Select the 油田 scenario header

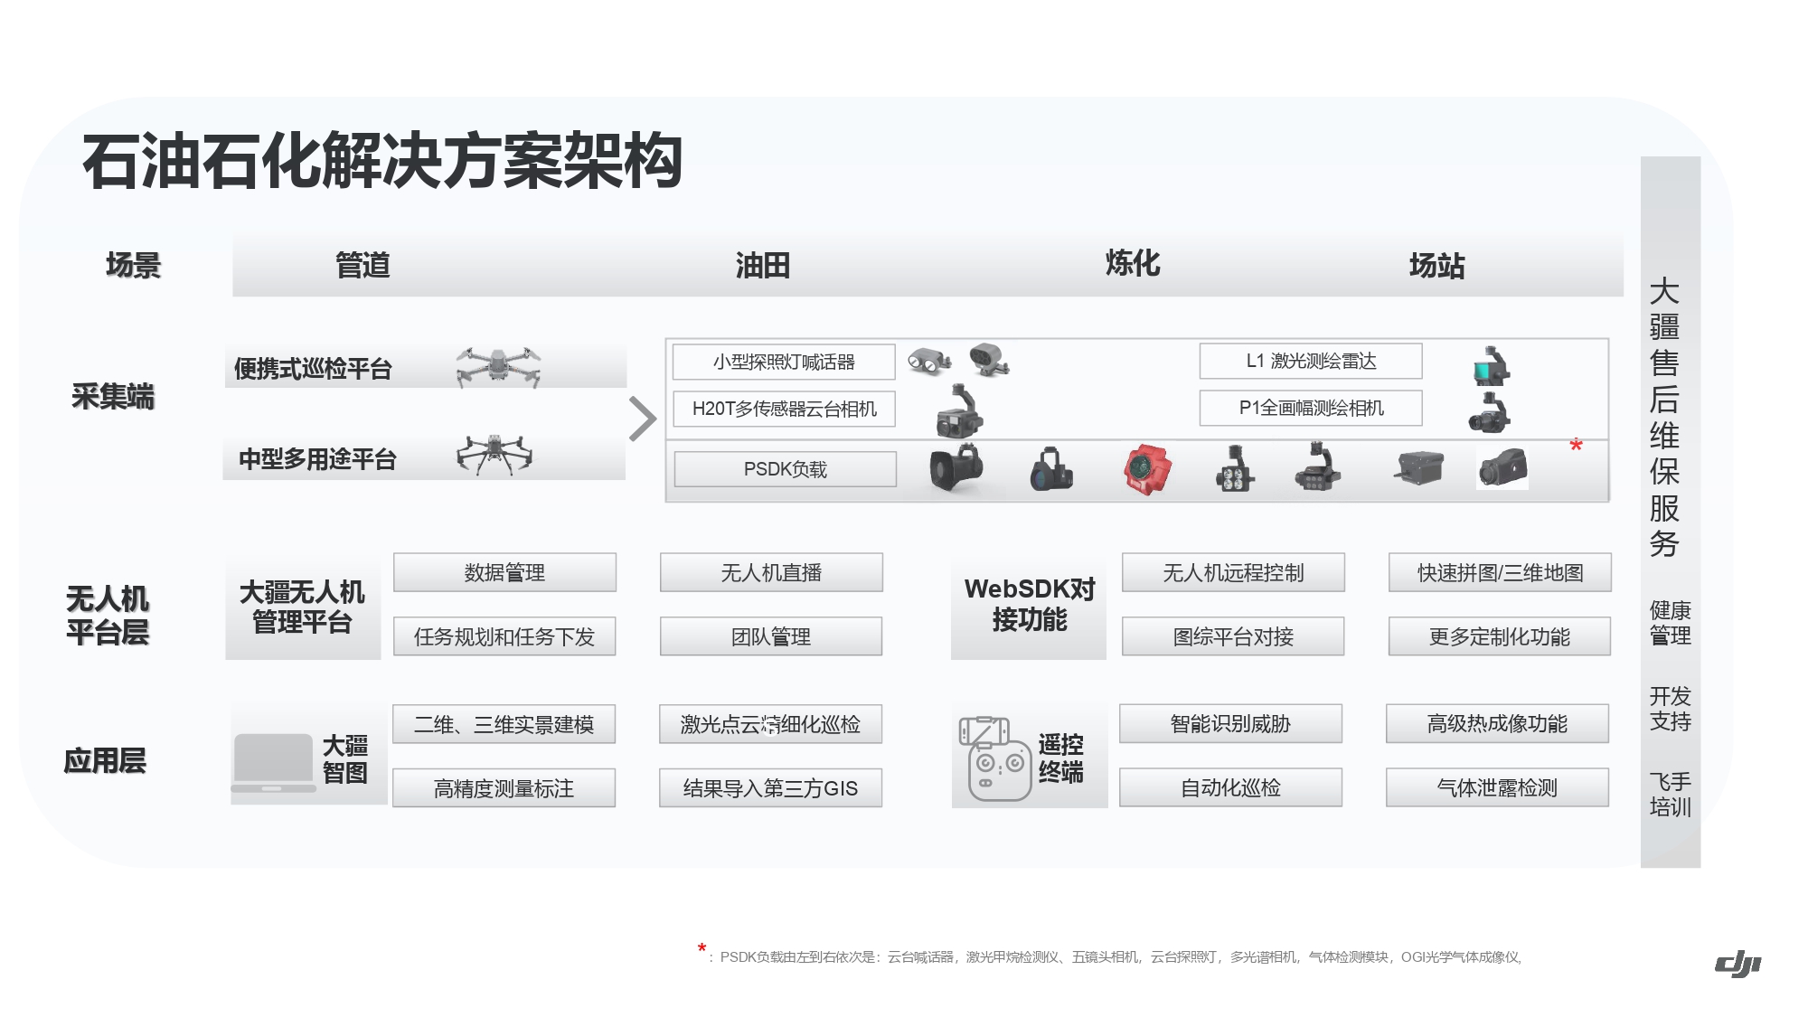point(763,265)
